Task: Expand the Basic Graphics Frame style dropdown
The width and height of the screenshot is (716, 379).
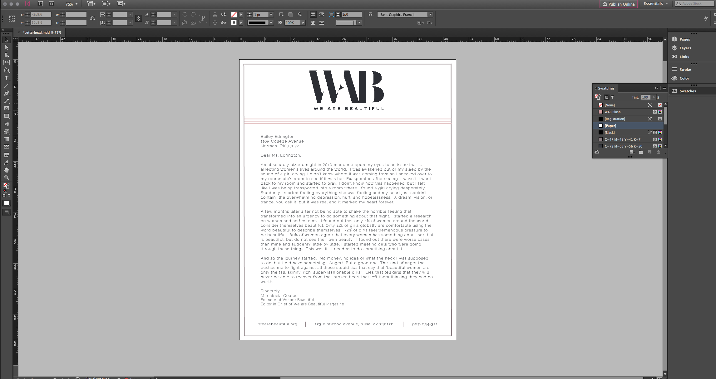Action: pos(431,15)
